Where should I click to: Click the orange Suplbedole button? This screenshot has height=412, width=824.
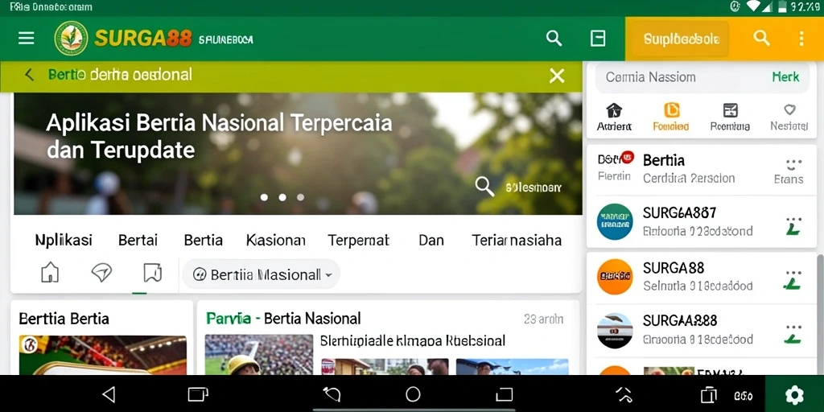click(x=681, y=39)
